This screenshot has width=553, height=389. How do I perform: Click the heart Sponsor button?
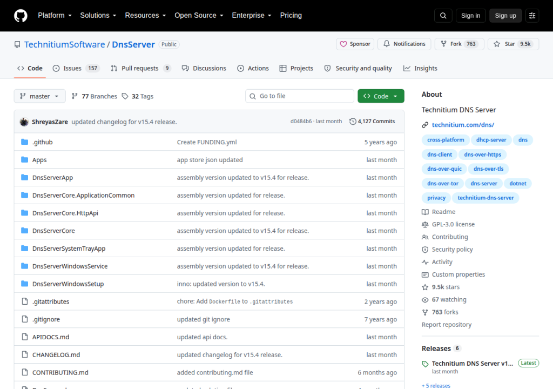pos(355,44)
